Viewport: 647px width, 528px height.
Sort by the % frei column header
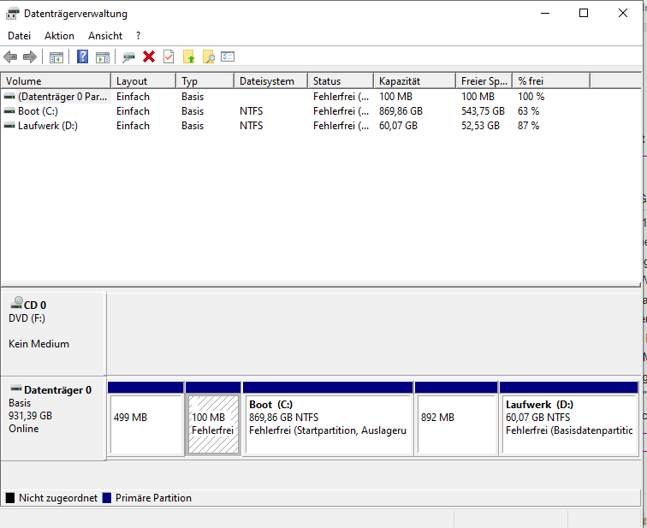coord(551,80)
